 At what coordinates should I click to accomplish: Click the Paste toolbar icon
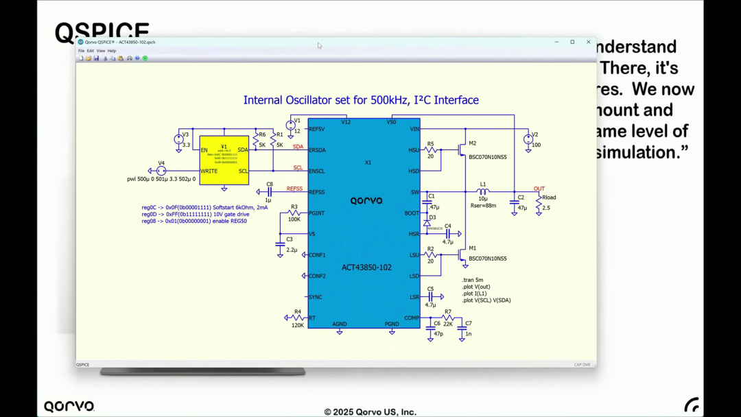[x=121, y=58]
